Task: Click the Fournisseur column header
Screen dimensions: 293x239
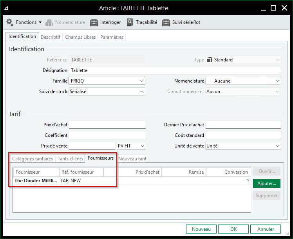Action: [36, 172]
